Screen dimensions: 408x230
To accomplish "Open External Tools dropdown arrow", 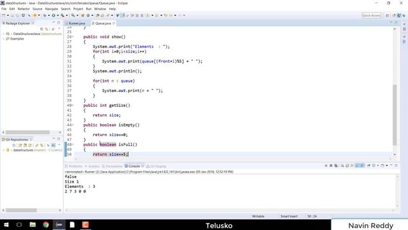I will tap(67, 15).
